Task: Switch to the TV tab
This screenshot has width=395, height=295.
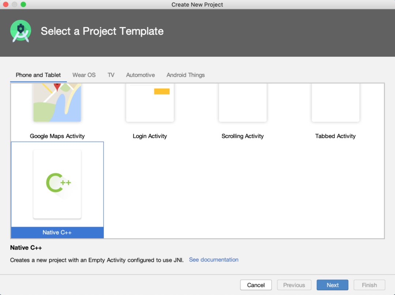Action: [111, 75]
